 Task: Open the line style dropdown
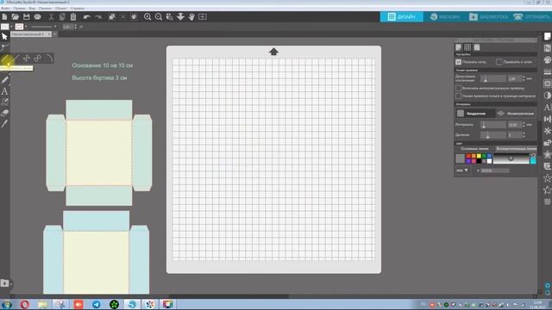click(x=55, y=27)
